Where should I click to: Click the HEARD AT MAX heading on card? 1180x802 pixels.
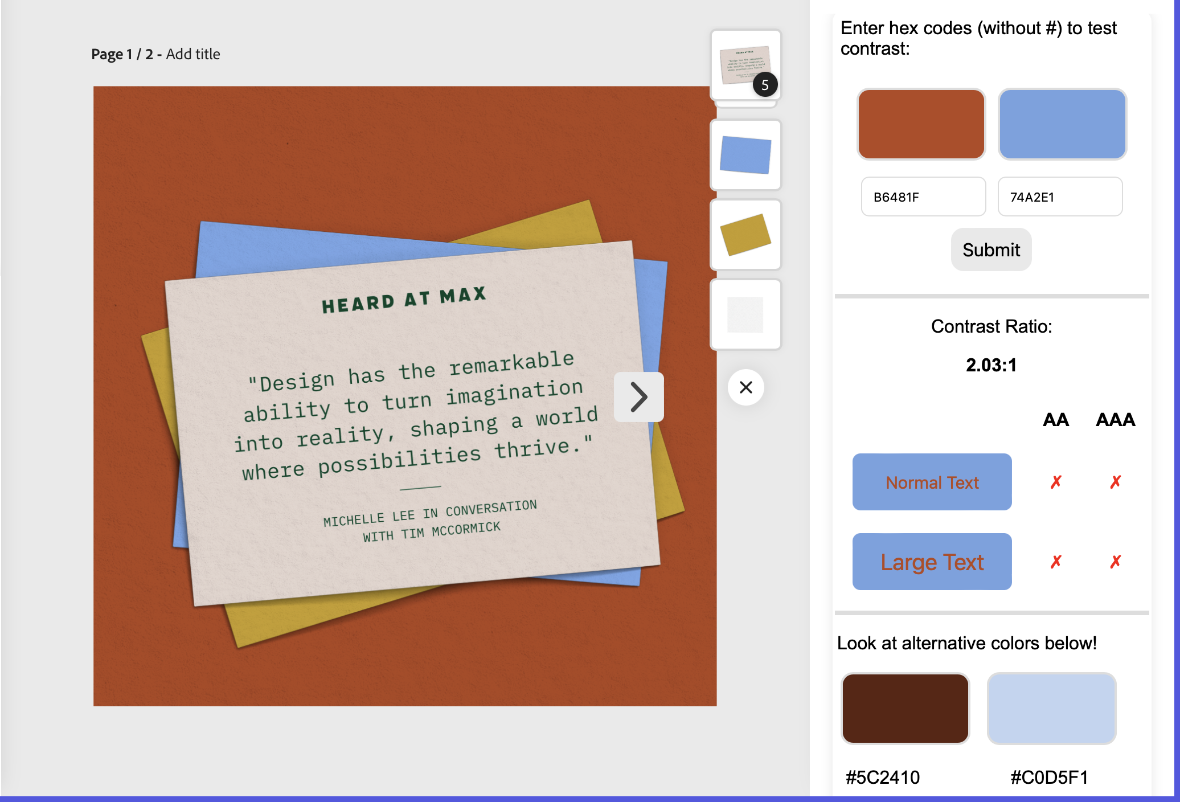click(404, 300)
